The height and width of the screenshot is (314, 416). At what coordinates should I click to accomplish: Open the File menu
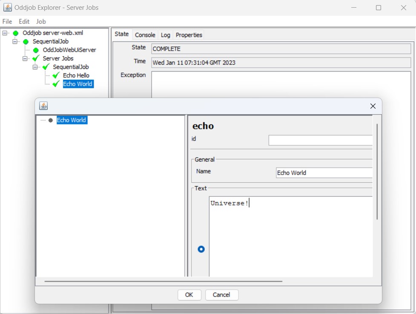tap(7, 21)
